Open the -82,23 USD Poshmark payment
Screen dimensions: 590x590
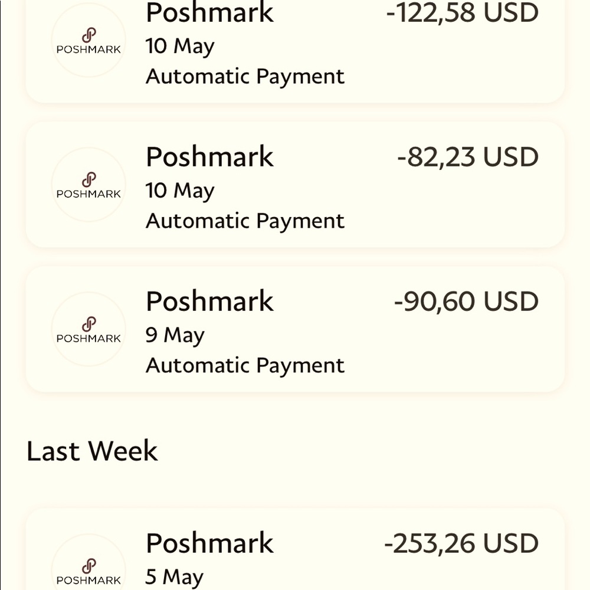[x=295, y=184]
